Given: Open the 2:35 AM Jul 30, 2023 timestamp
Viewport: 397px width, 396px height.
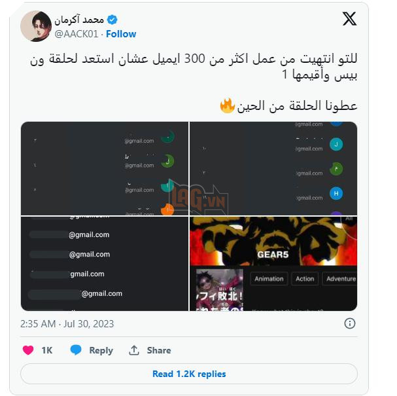Looking at the screenshot, I should [67, 324].
